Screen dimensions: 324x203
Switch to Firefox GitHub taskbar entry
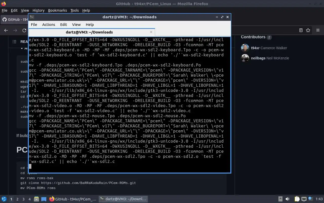click(73, 199)
